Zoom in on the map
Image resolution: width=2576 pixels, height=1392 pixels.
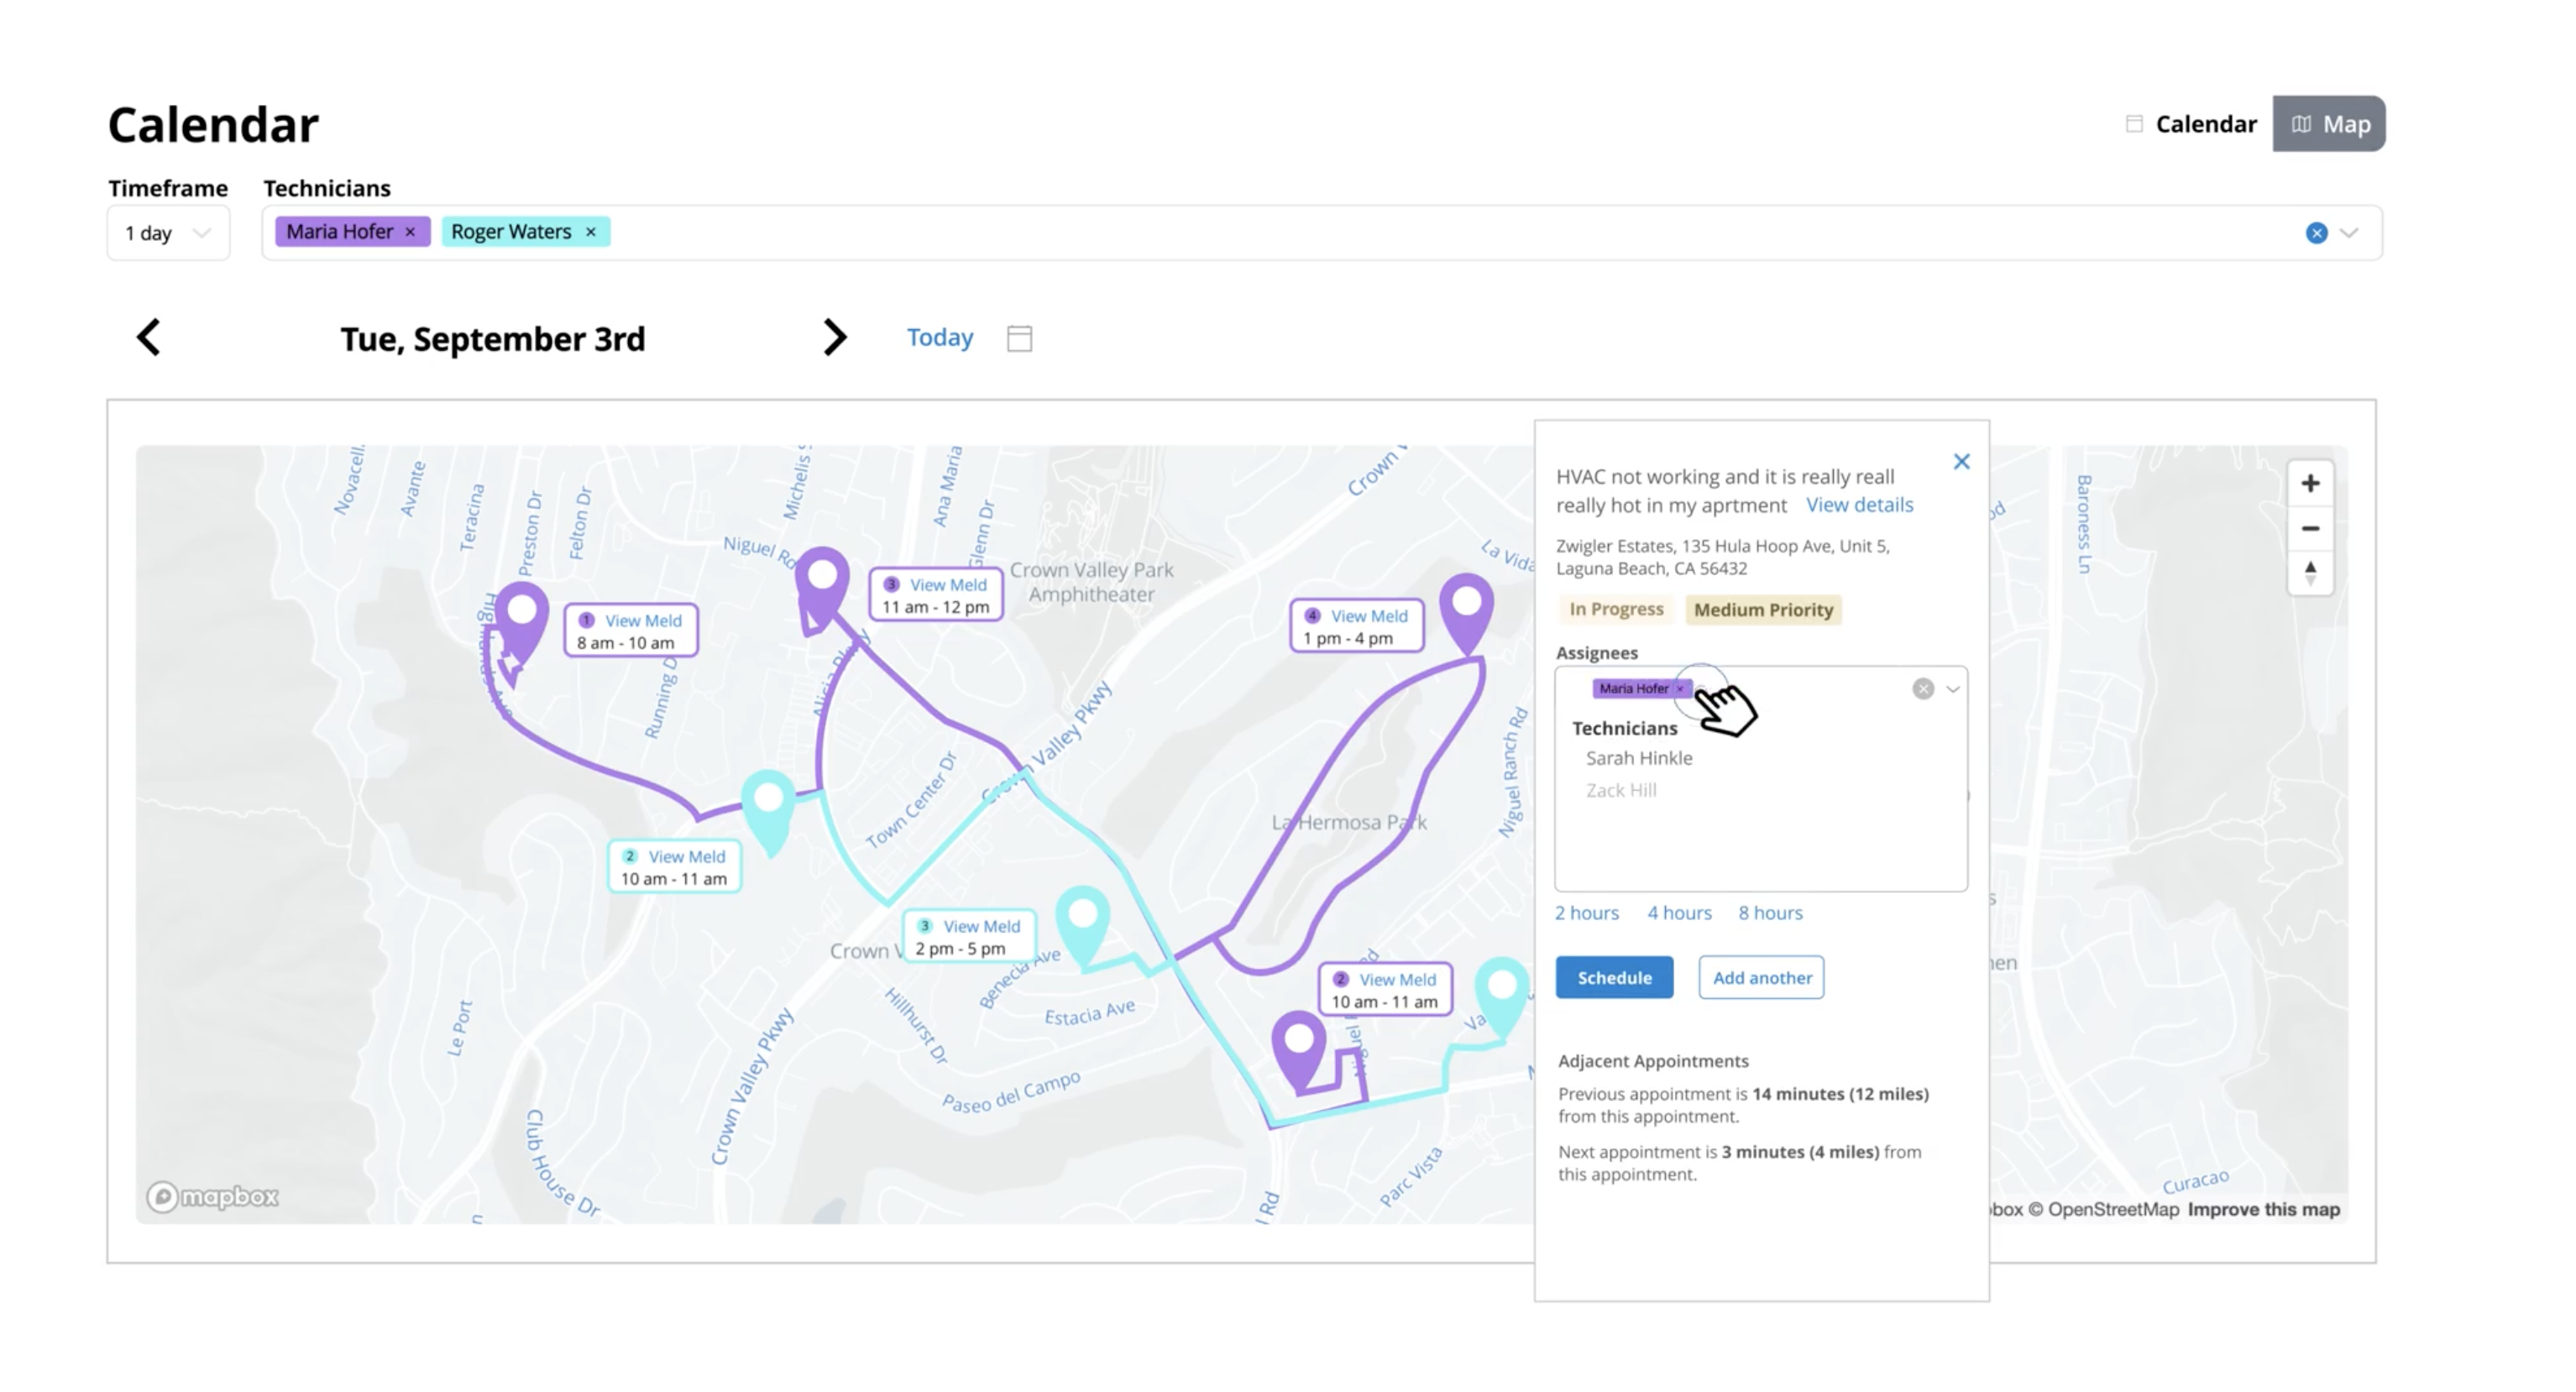pos(2309,484)
